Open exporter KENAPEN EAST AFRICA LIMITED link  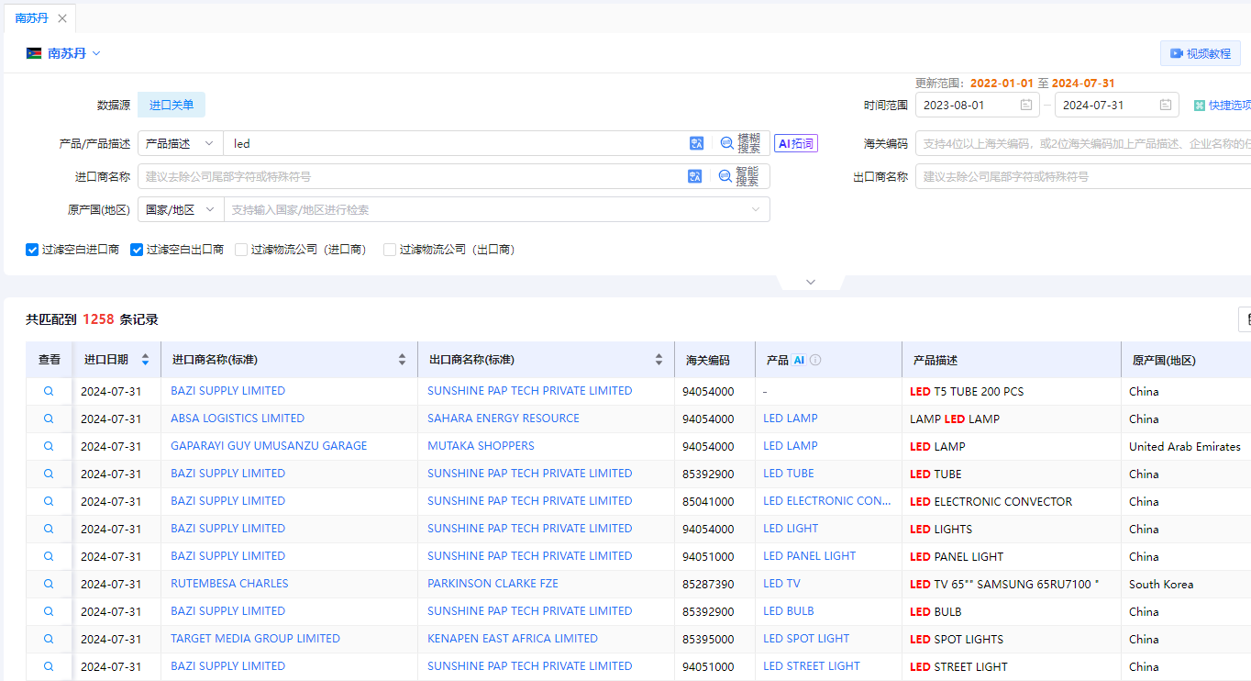[513, 639]
